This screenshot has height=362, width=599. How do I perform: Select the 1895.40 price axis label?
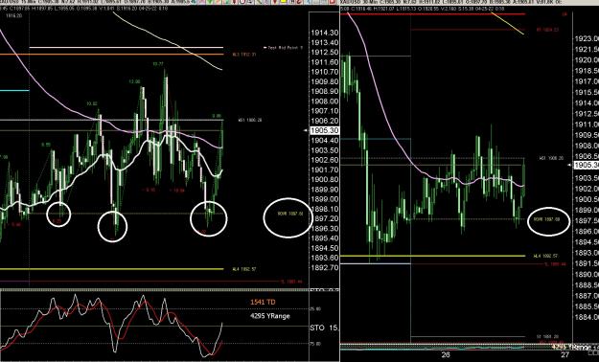click(x=325, y=238)
